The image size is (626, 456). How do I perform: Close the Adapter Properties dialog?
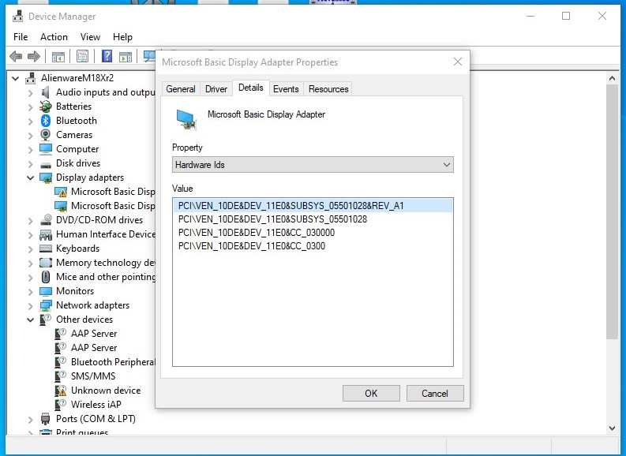click(458, 62)
